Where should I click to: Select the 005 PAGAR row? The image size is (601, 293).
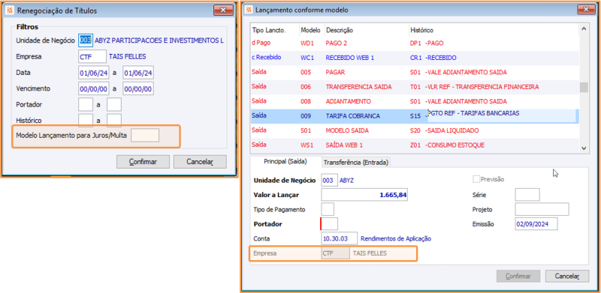click(x=415, y=72)
